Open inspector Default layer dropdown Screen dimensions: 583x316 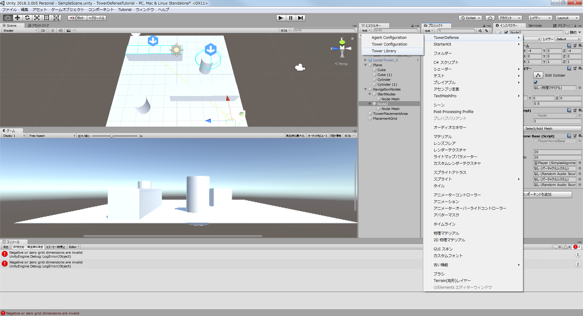[568, 39]
